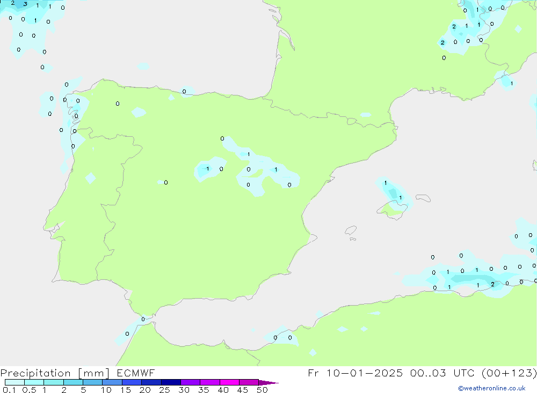
Task: Select the 2–5 mm legend swatch
Action: point(73,382)
